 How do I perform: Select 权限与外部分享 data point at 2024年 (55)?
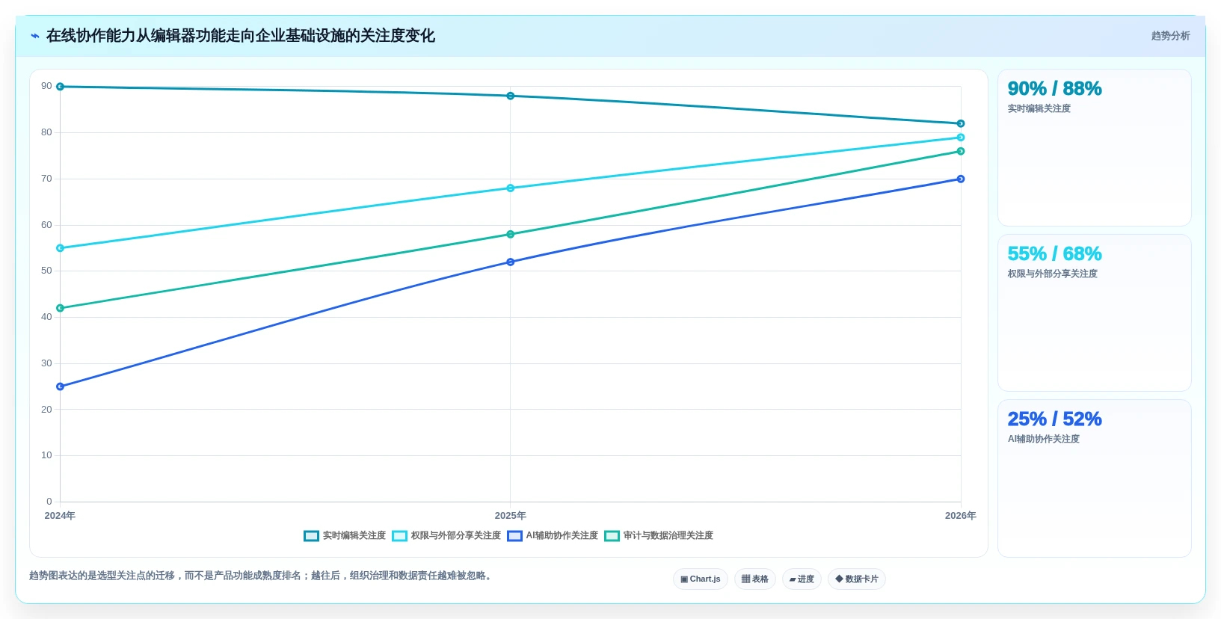pyautogui.click(x=61, y=248)
